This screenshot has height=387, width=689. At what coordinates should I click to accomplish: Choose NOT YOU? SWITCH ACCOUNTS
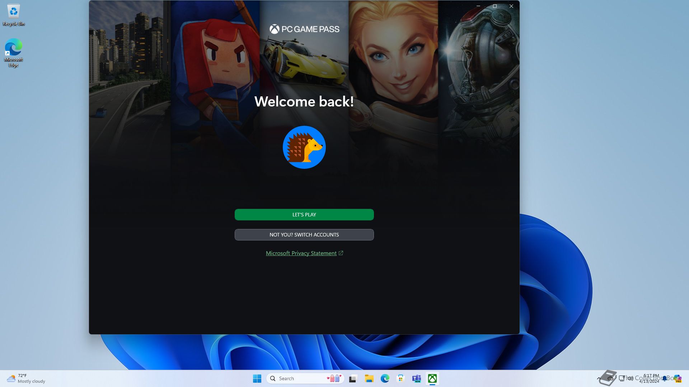(304, 235)
